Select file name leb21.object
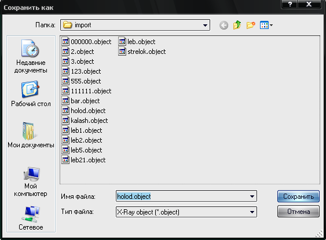The image size is (326, 240). (88, 160)
